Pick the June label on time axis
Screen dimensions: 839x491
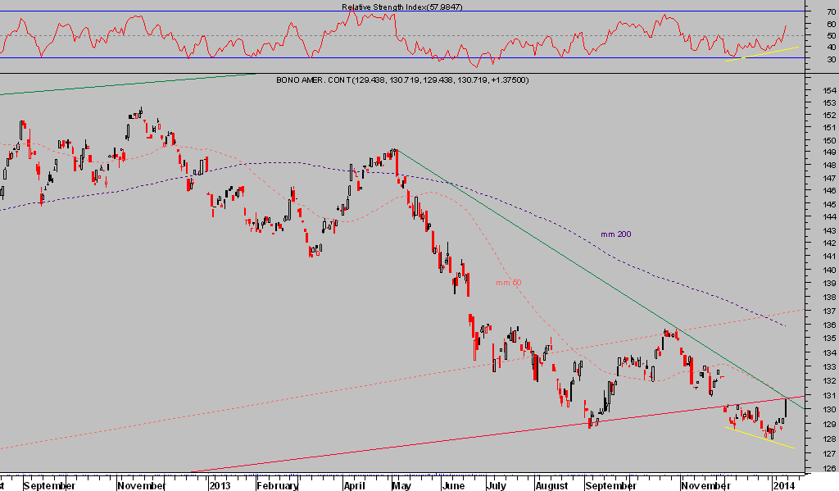(452, 485)
